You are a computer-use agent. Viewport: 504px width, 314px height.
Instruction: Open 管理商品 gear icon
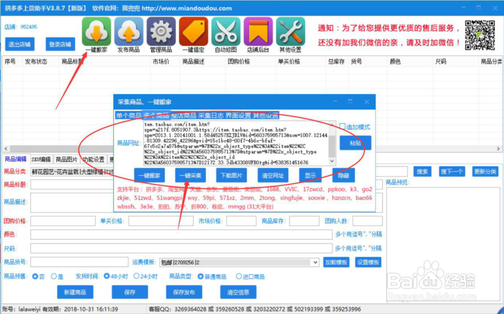coord(161,32)
